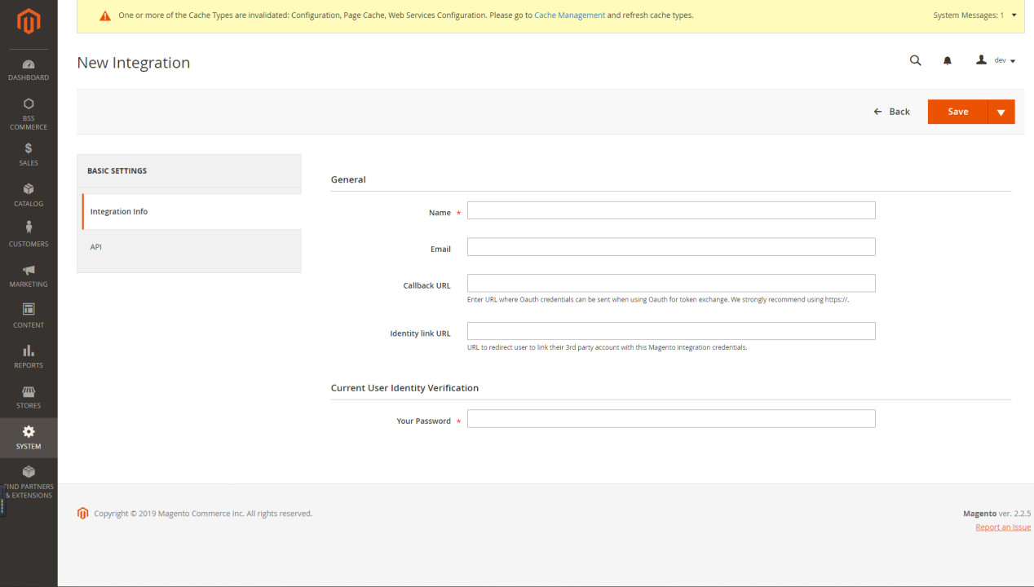Click the Name input field
1034x587 pixels.
[x=670, y=211]
